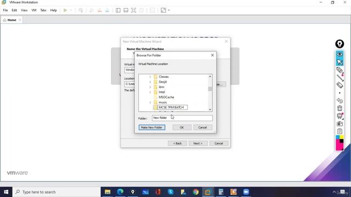
Task: Click the take snapshot toolbar icon
Action: click(92, 10)
